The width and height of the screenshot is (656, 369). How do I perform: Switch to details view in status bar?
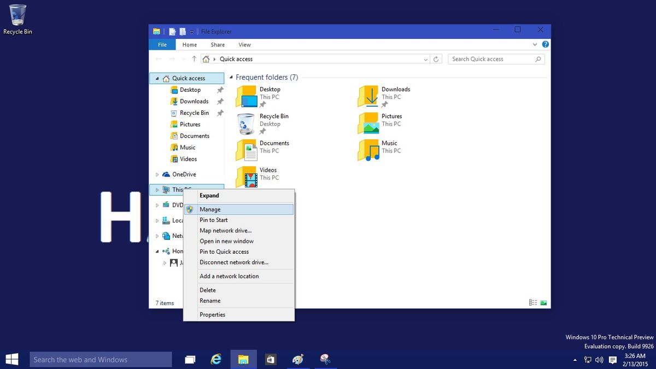point(532,302)
